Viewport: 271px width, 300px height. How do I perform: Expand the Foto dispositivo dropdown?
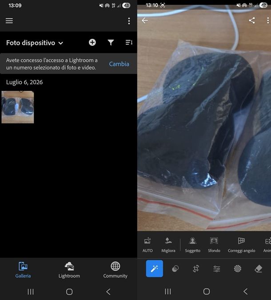point(35,43)
